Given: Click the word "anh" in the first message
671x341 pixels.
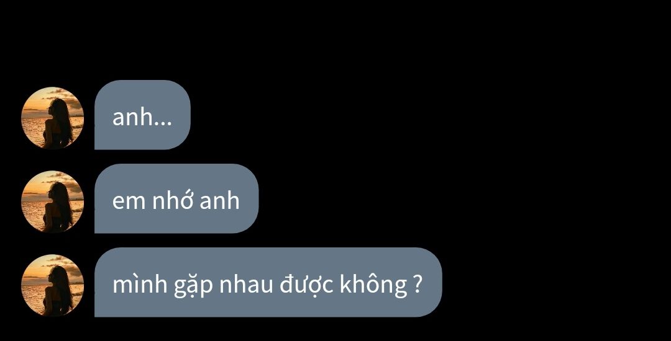Looking at the screenshot, I should pos(132,117).
